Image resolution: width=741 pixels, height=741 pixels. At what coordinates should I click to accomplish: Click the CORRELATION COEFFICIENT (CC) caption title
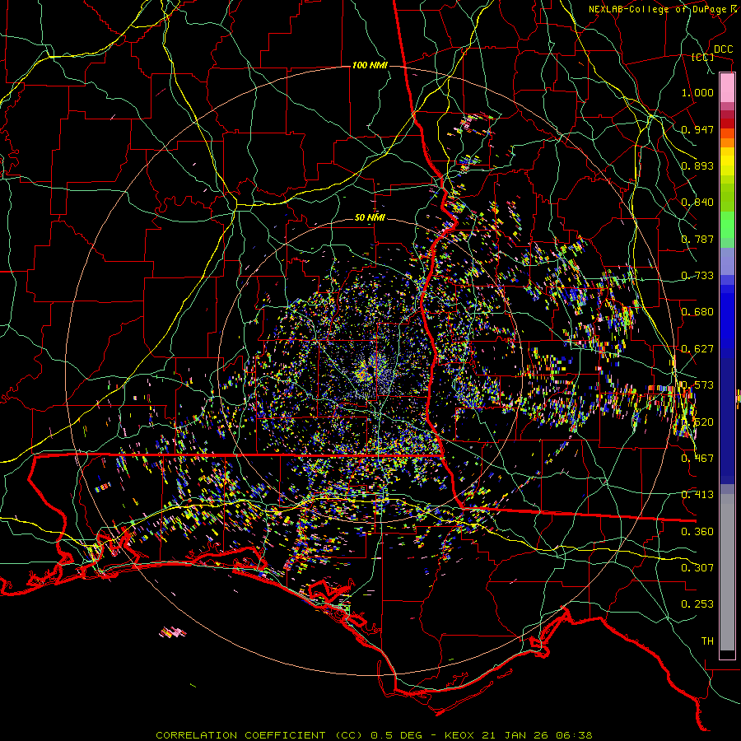click(x=259, y=735)
